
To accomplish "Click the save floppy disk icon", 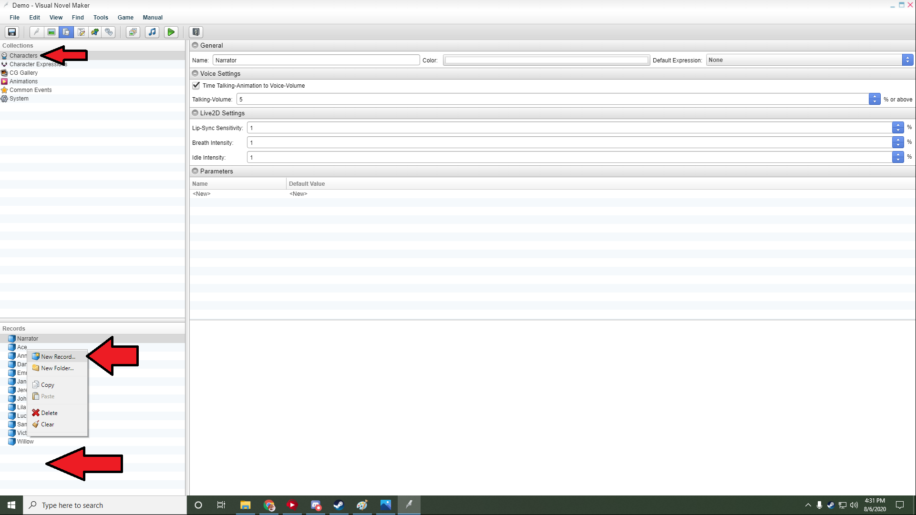I will (12, 32).
